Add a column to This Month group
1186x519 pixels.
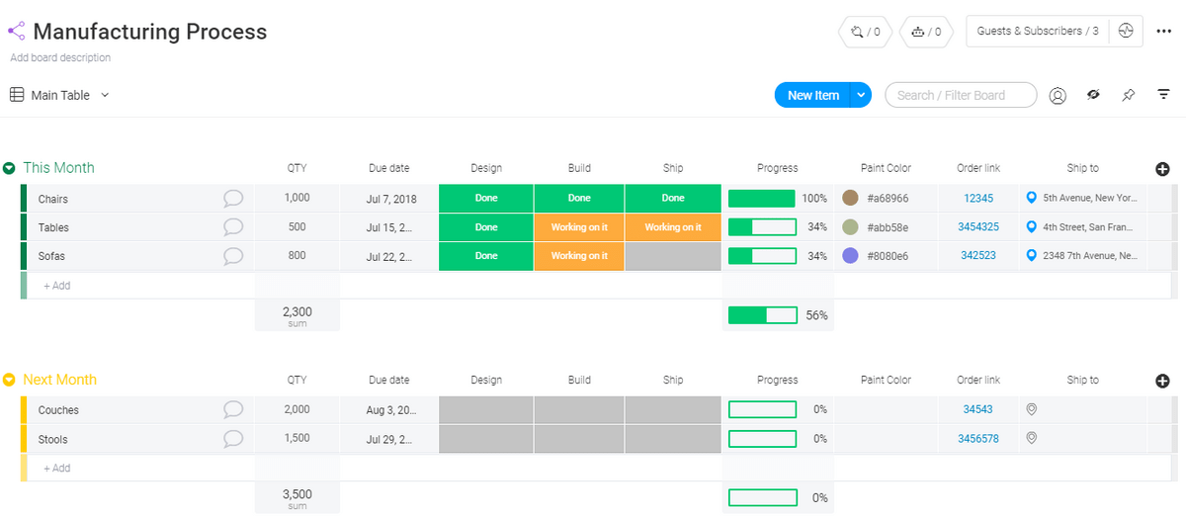[1162, 169]
